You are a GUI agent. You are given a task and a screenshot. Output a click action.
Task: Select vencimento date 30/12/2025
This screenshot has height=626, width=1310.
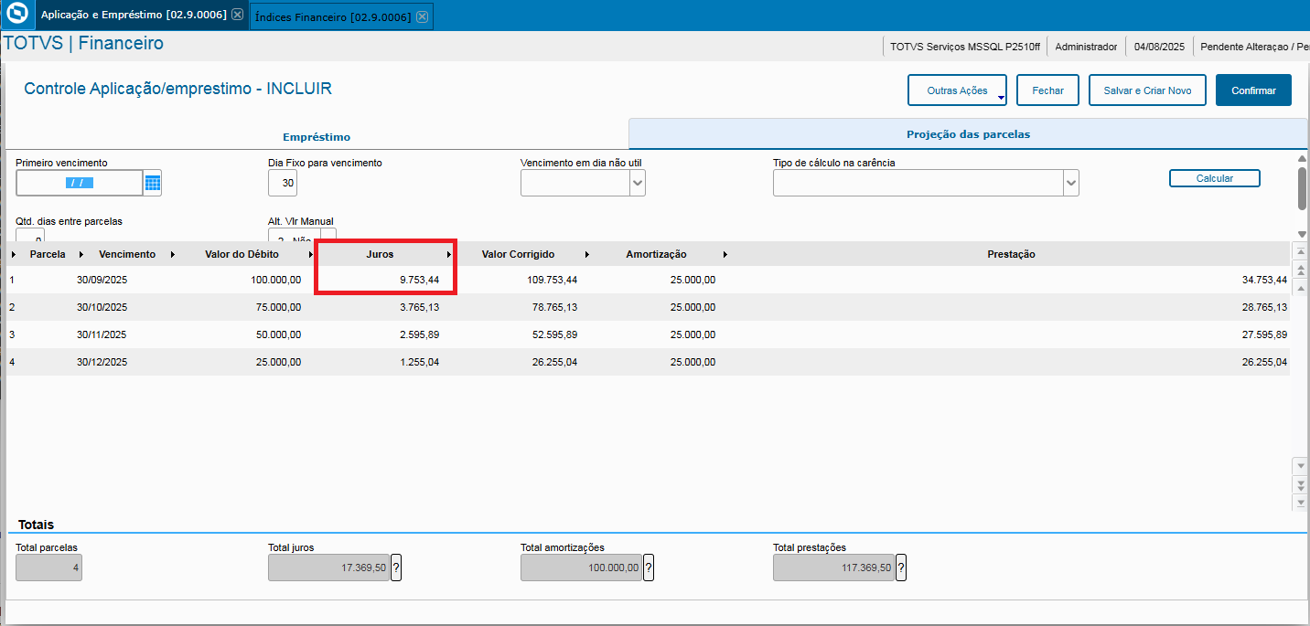point(102,362)
